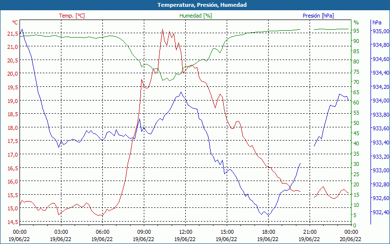Screen dimensions: 390x244
Task: Click temperature axis value '20,5'
Action: [13, 60]
